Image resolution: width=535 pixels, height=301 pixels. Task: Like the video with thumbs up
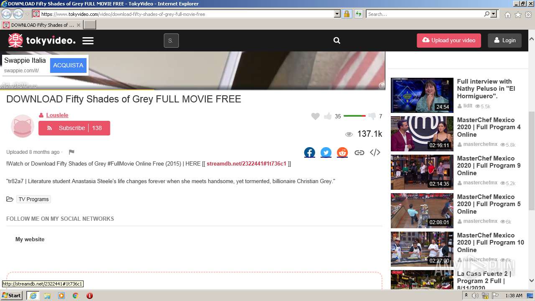[x=328, y=116]
